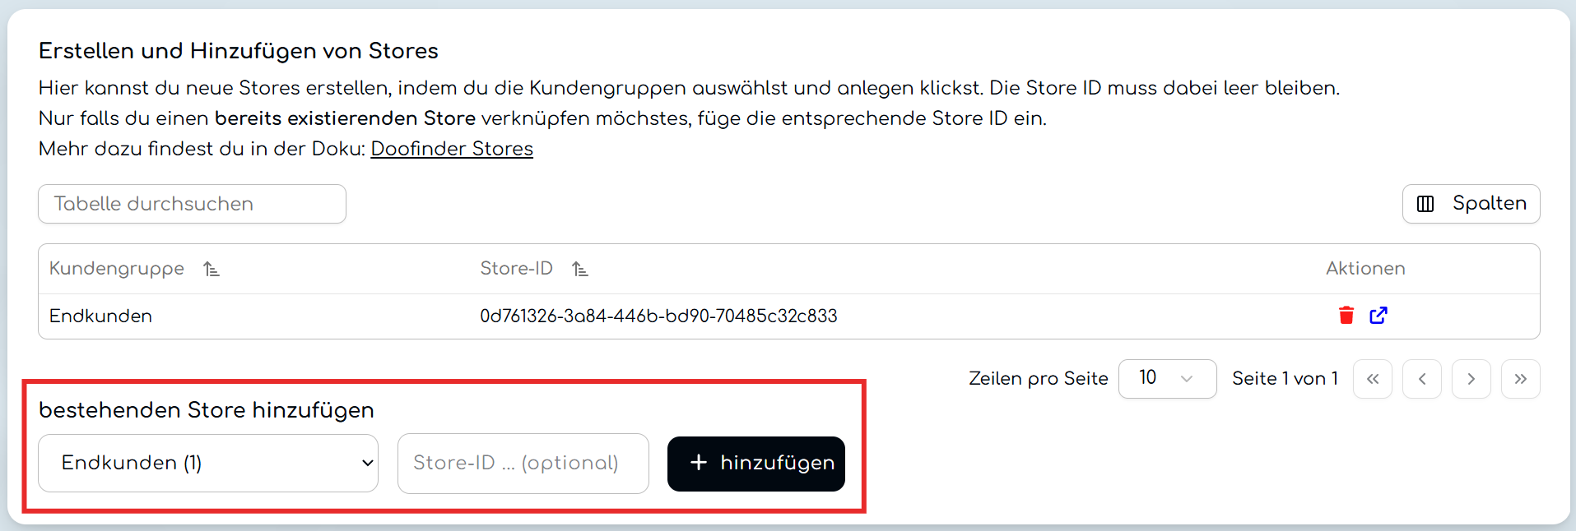Open the Spalten column selector

[x=1471, y=204]
